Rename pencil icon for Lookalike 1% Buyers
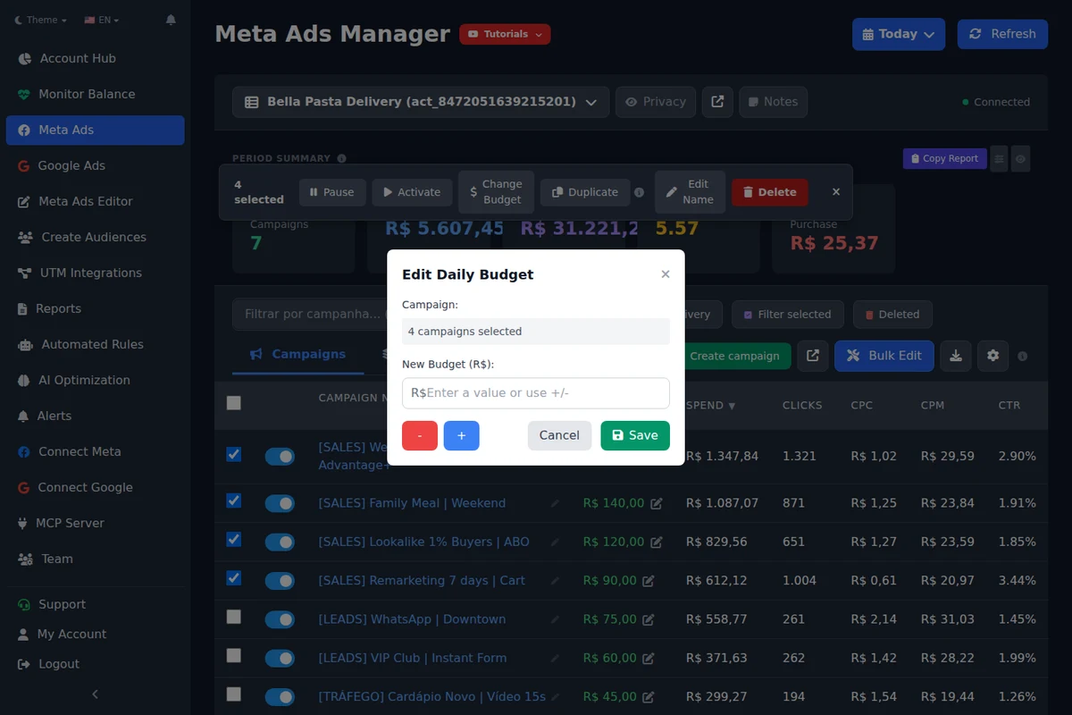Image resolution: width=1072 pixels, height=715 pixels. click(555, 542)
